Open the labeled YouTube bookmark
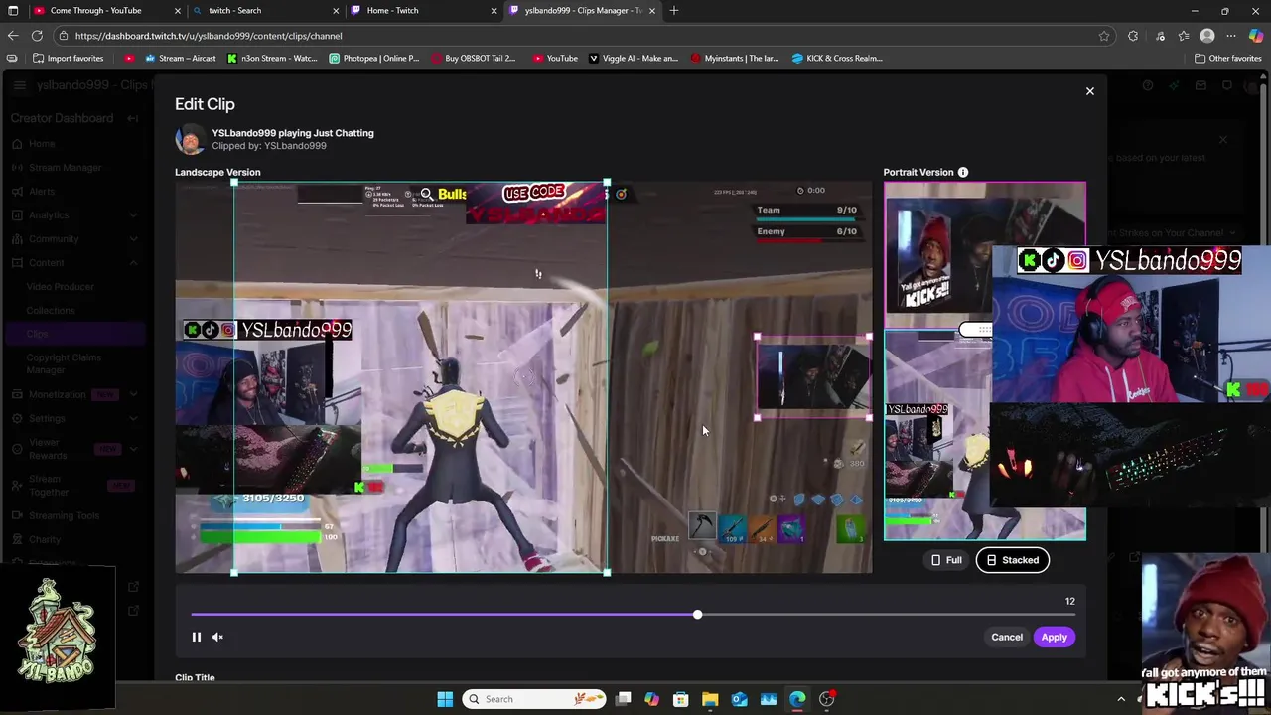Image resolution: width=1271 pixels, height=715 pixels. click(555, 58)
